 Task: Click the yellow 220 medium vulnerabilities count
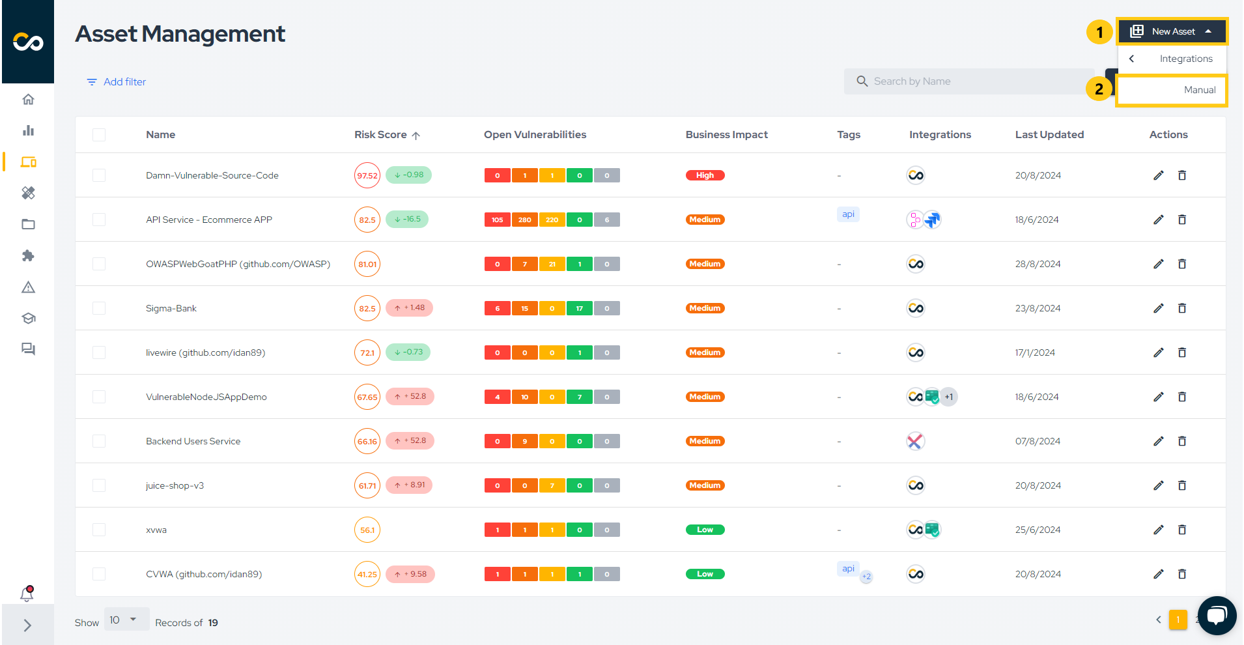(x=552, y=220)
